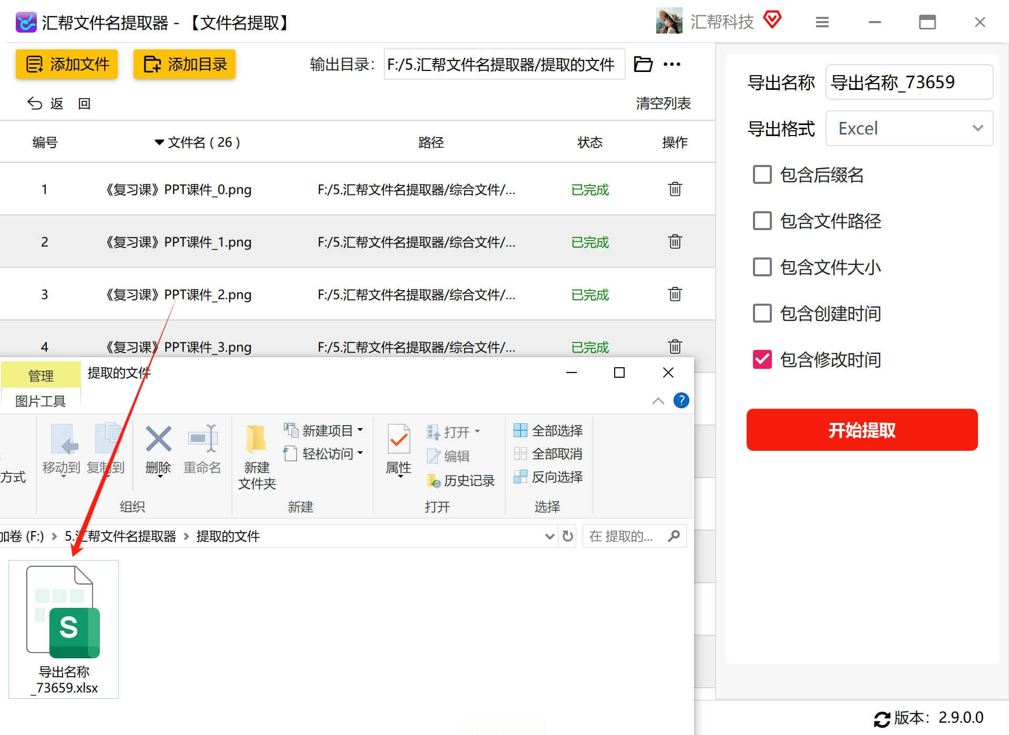1009x735 pixels.
Task: Delete row 3 using its trash icon
Action: click(x=675, y=294)
